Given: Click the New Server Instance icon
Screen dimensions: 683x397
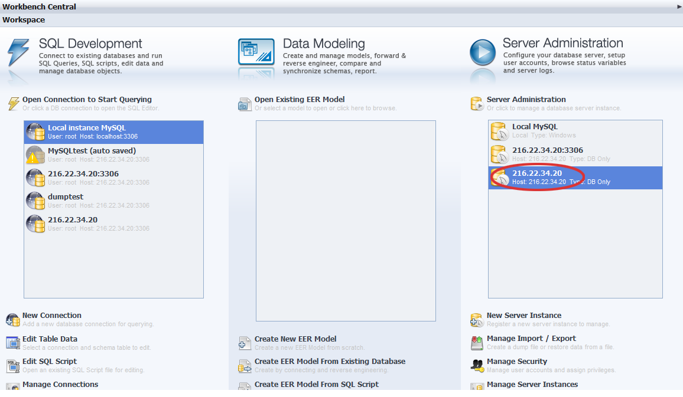Looking at the screenshot, I should click(x=477, y=320).
